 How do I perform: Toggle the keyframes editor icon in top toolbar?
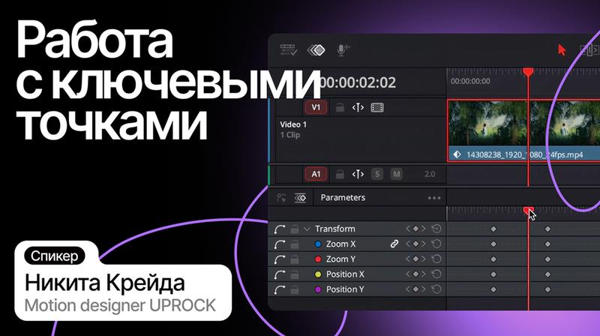[x=316, y=49]
